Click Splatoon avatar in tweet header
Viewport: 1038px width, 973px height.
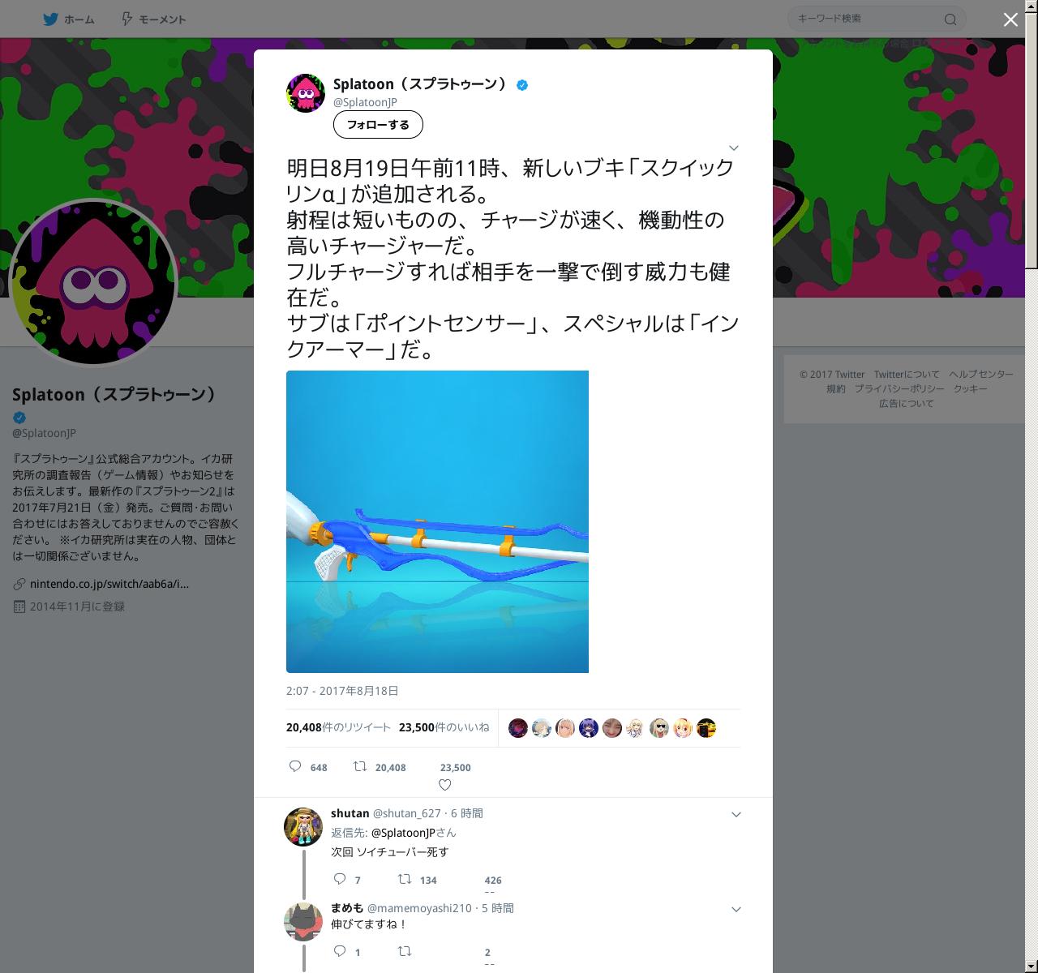306,92
